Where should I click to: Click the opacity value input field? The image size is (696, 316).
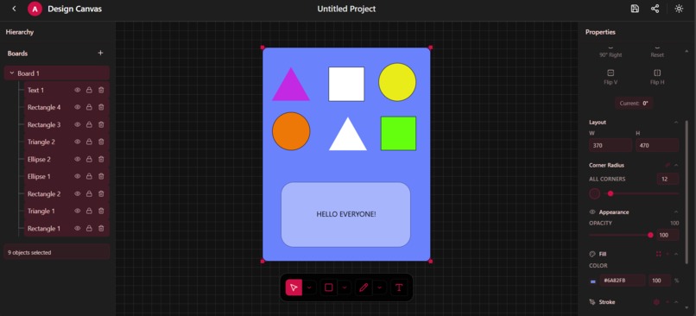click(668, 235)
